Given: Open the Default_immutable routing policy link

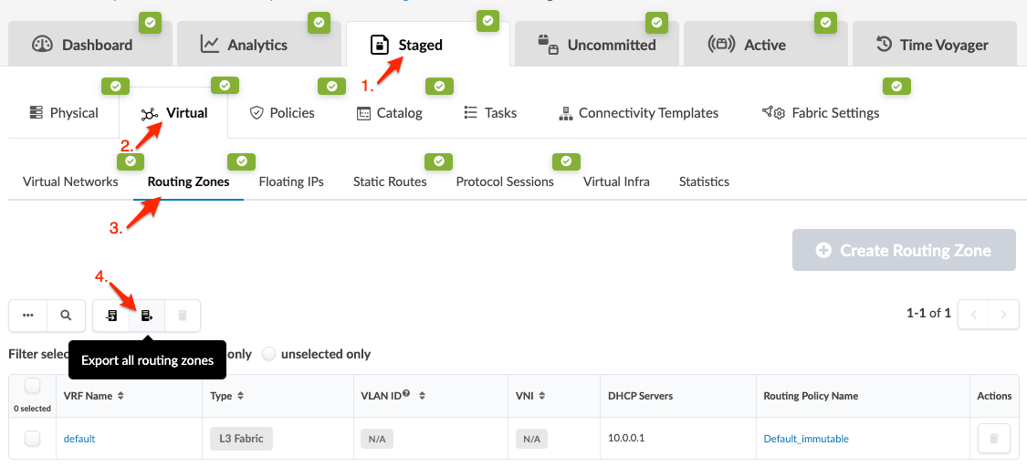Looking at the screenshot, I should [806, 439].
